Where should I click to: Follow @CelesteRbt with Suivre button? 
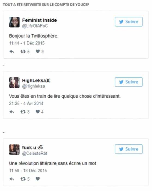click(x=129, y=149)
